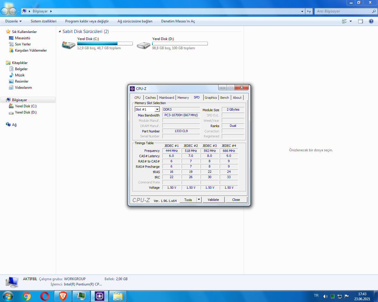Click the 1333 CL9 part number field

181,131
